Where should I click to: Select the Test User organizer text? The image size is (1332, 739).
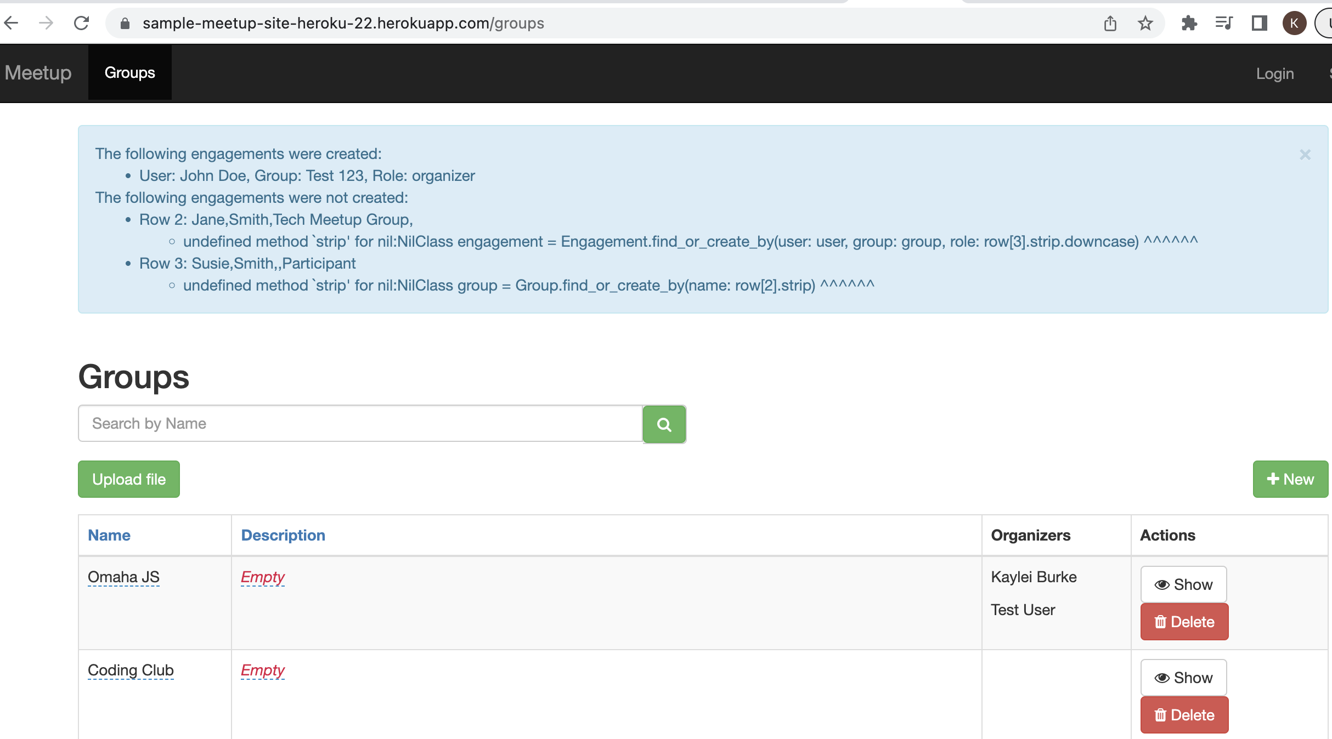pyautogui.click(x=1023, y=610)
